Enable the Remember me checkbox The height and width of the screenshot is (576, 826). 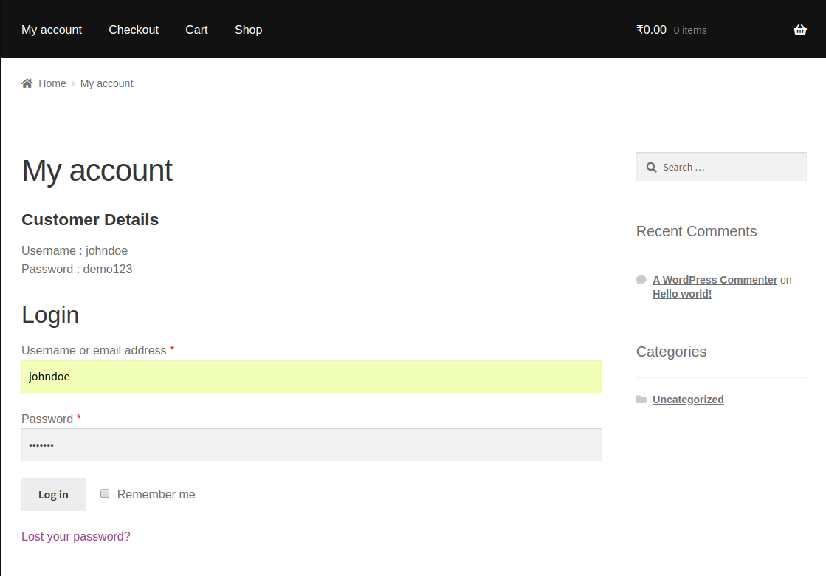coord(105,493)
